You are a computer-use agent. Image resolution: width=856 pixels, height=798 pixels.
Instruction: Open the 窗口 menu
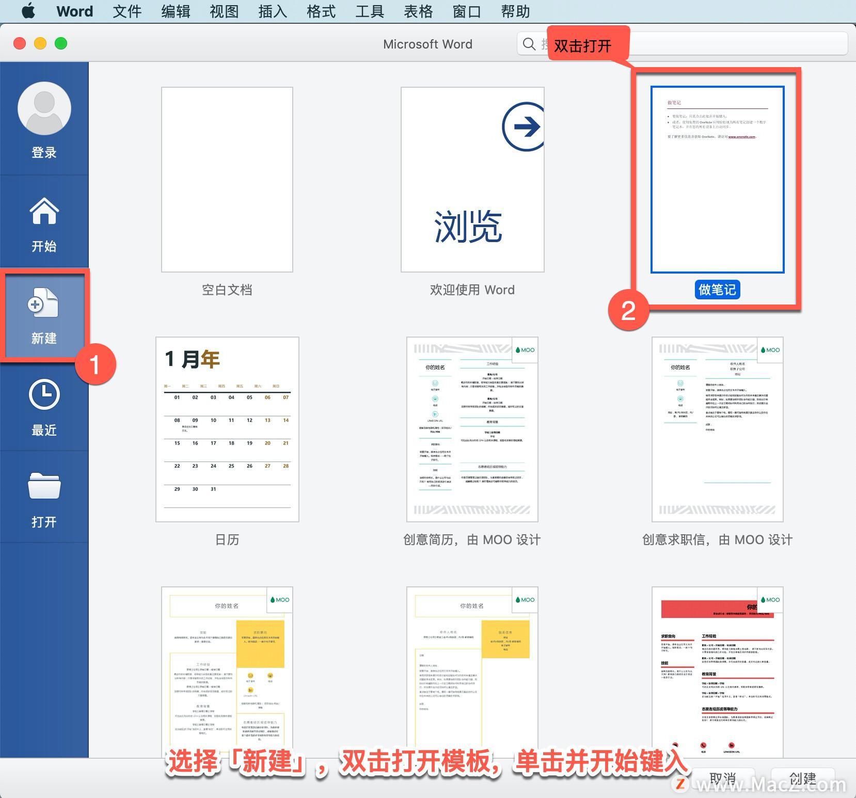tap(467, 11)
